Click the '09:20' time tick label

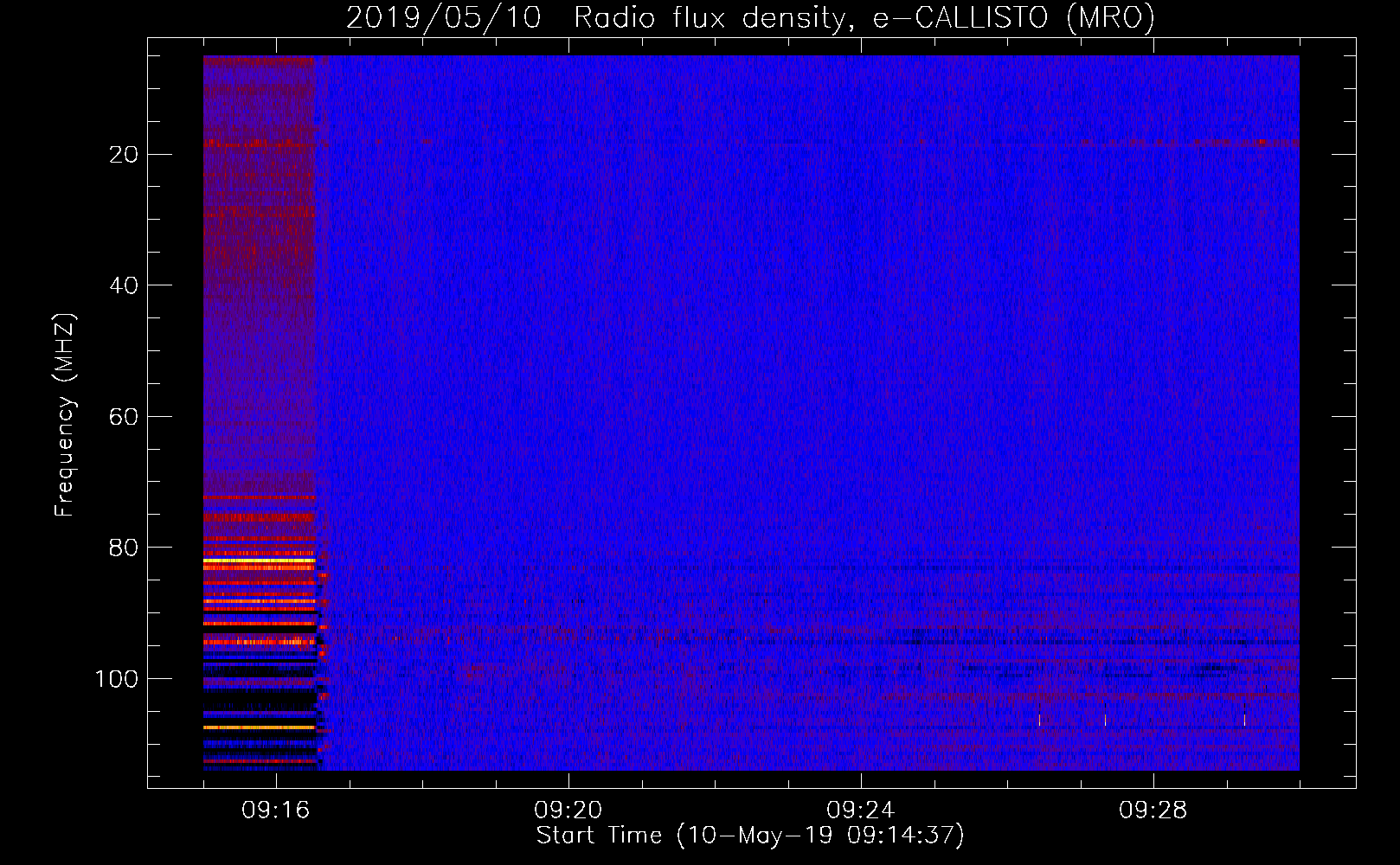568,811
